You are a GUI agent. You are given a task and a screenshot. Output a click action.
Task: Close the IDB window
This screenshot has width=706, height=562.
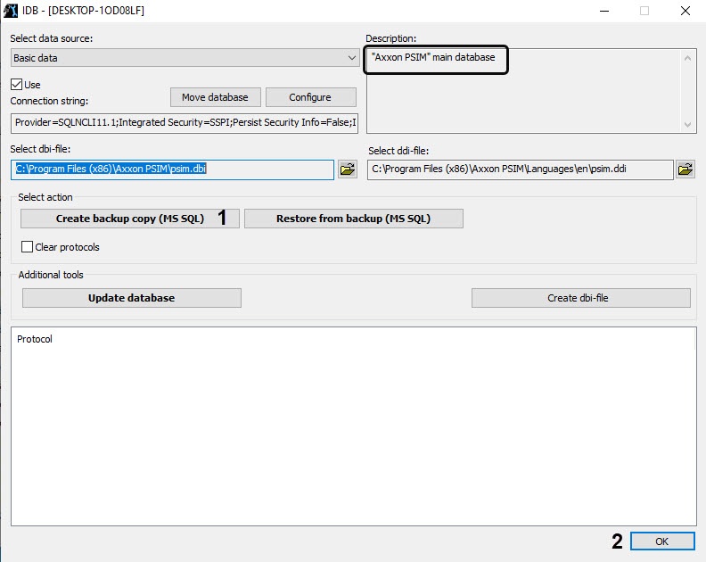pos(685,11)
